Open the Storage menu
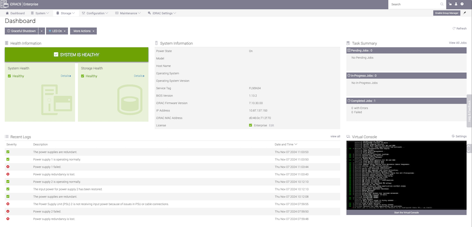 tap(67, 13)
